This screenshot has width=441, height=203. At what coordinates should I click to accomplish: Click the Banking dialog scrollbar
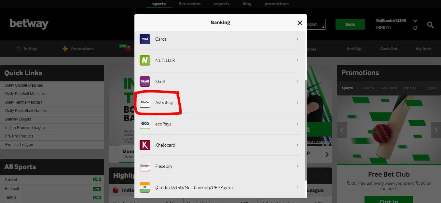pyautogui.click(x=306, y=130)
